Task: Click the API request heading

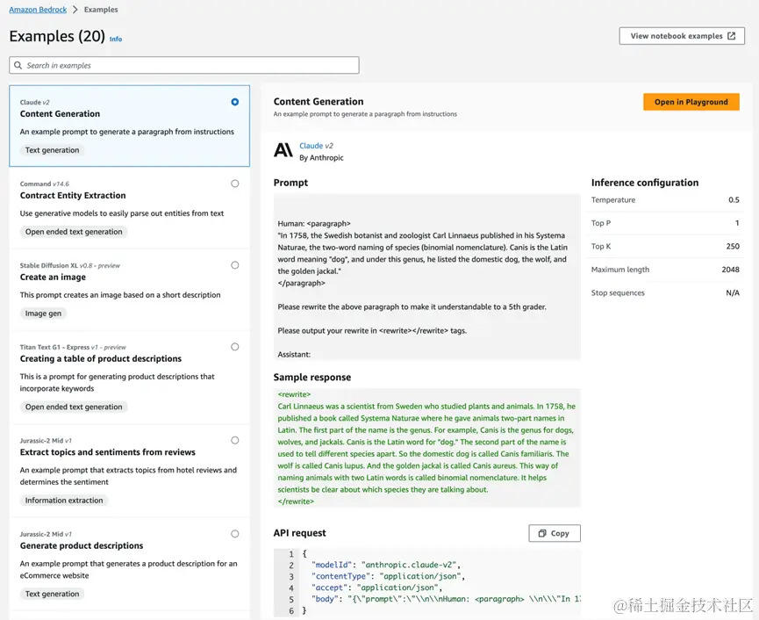Action: click(x=299, y=533)
